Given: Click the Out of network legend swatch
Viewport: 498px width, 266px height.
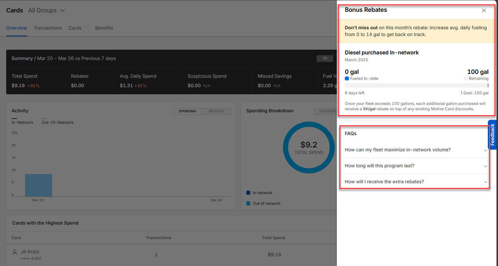Looking at the screenshot, I should click(x=248, y=203).
